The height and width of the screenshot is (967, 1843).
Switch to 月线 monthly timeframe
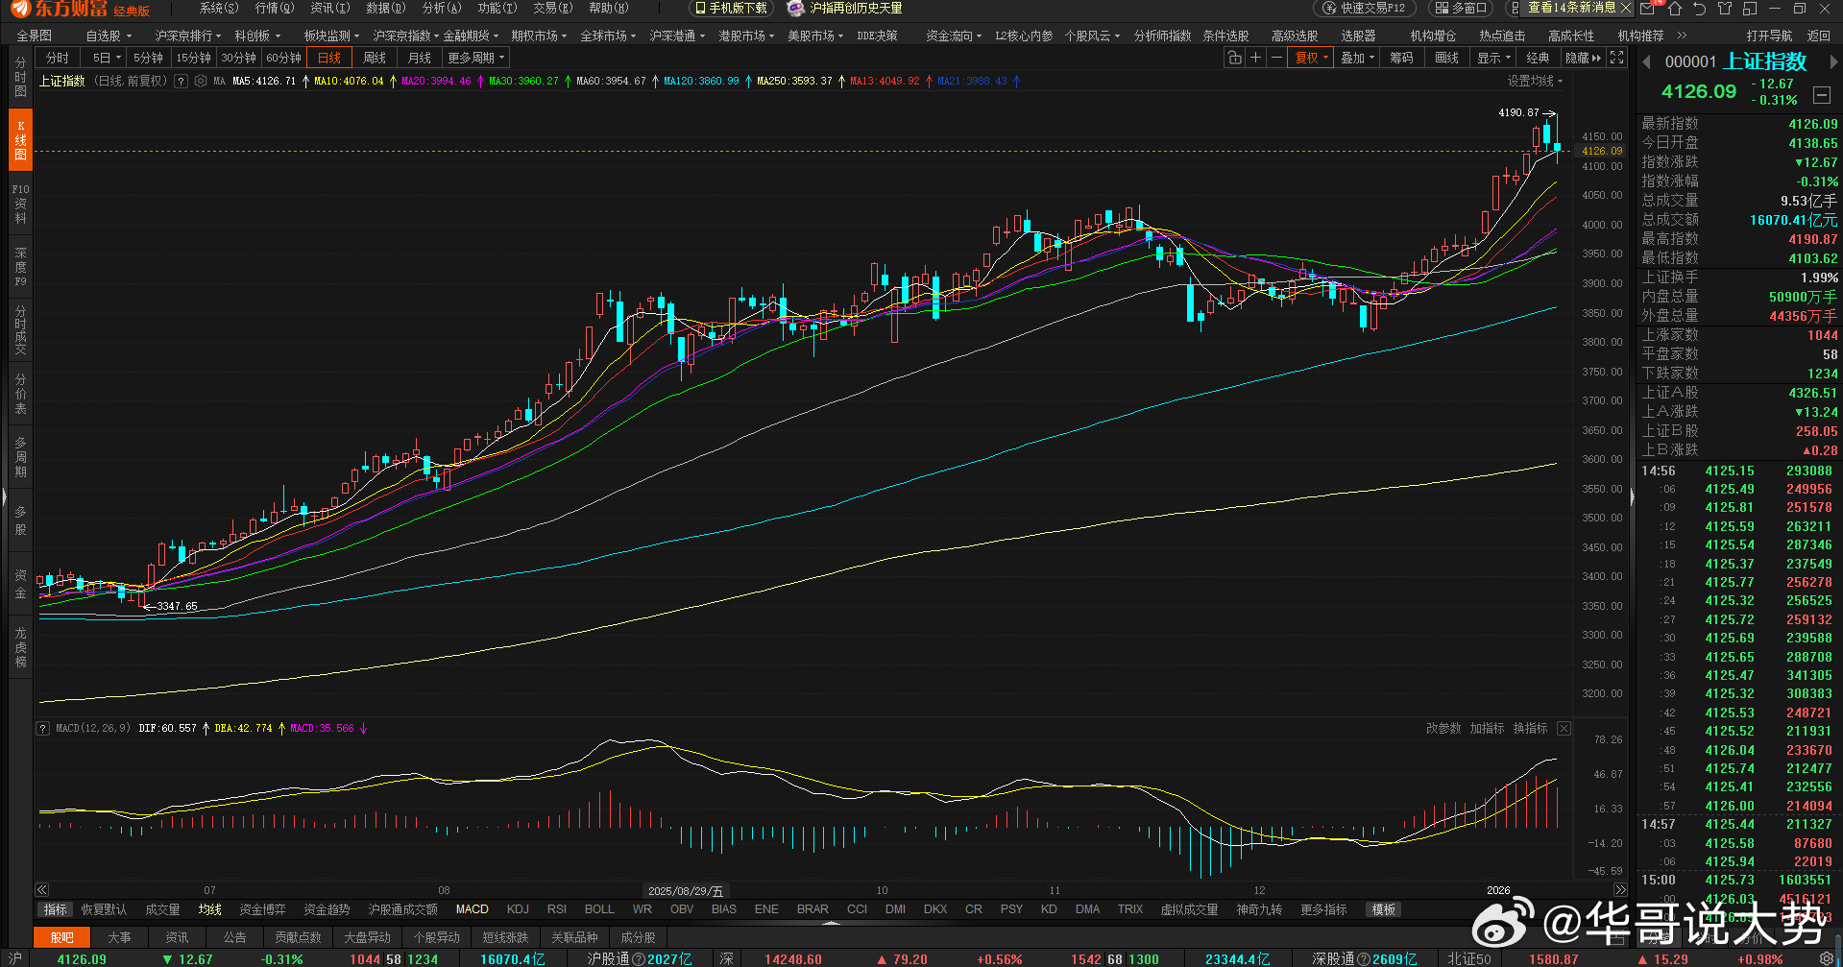click(x=420, y=58)
